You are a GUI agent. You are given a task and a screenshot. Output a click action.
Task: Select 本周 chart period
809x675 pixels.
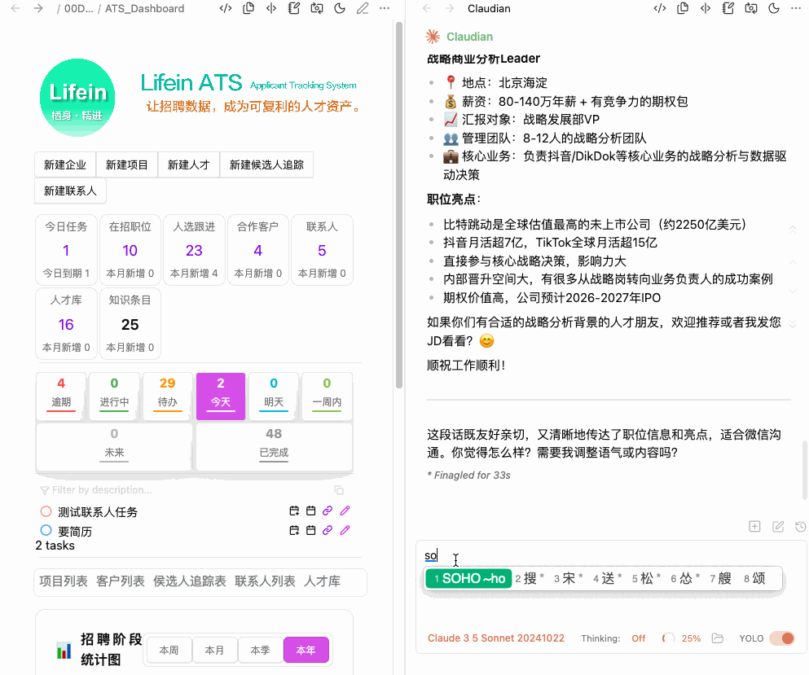tap(169, 651)
